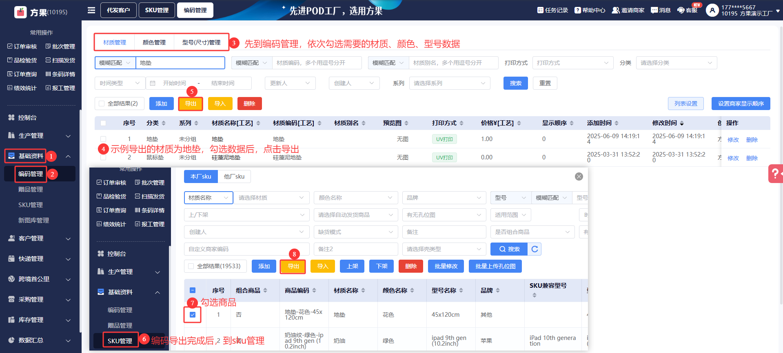783x353 pixels.
Task: Click the 方果 logo icon
Action: [20, 12]
